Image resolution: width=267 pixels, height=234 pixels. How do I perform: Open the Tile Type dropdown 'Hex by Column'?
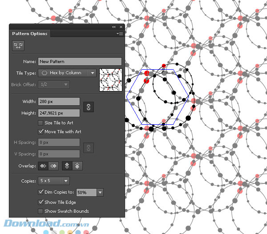[x=67, y=73]
